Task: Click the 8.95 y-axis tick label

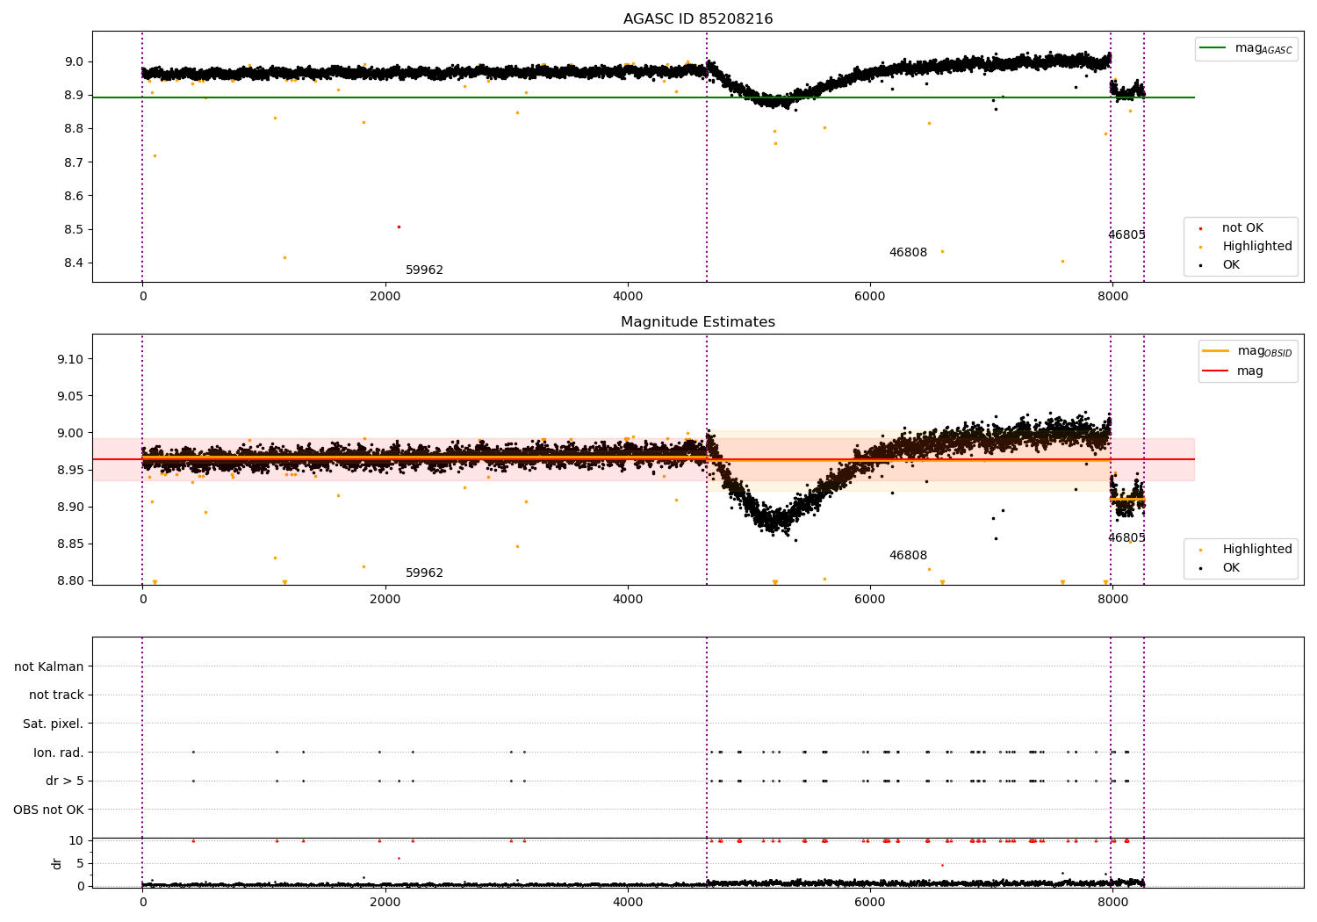Action: coord(71,470)
